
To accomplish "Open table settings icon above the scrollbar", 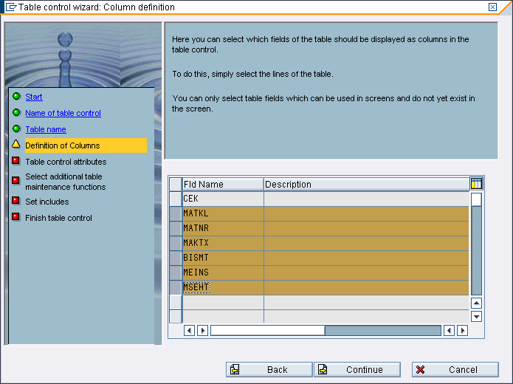I will pos(476,184).
